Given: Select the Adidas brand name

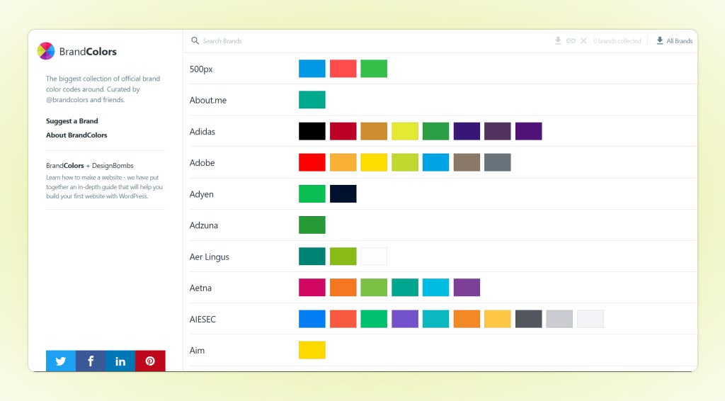Looking at the screenshot, I should [202, 131].
